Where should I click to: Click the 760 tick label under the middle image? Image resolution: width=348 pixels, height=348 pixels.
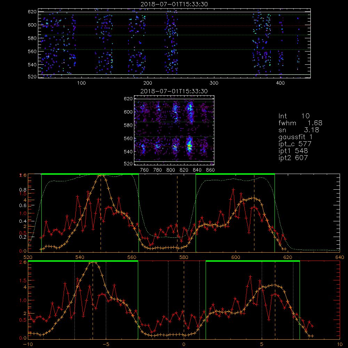pos(144,170)
